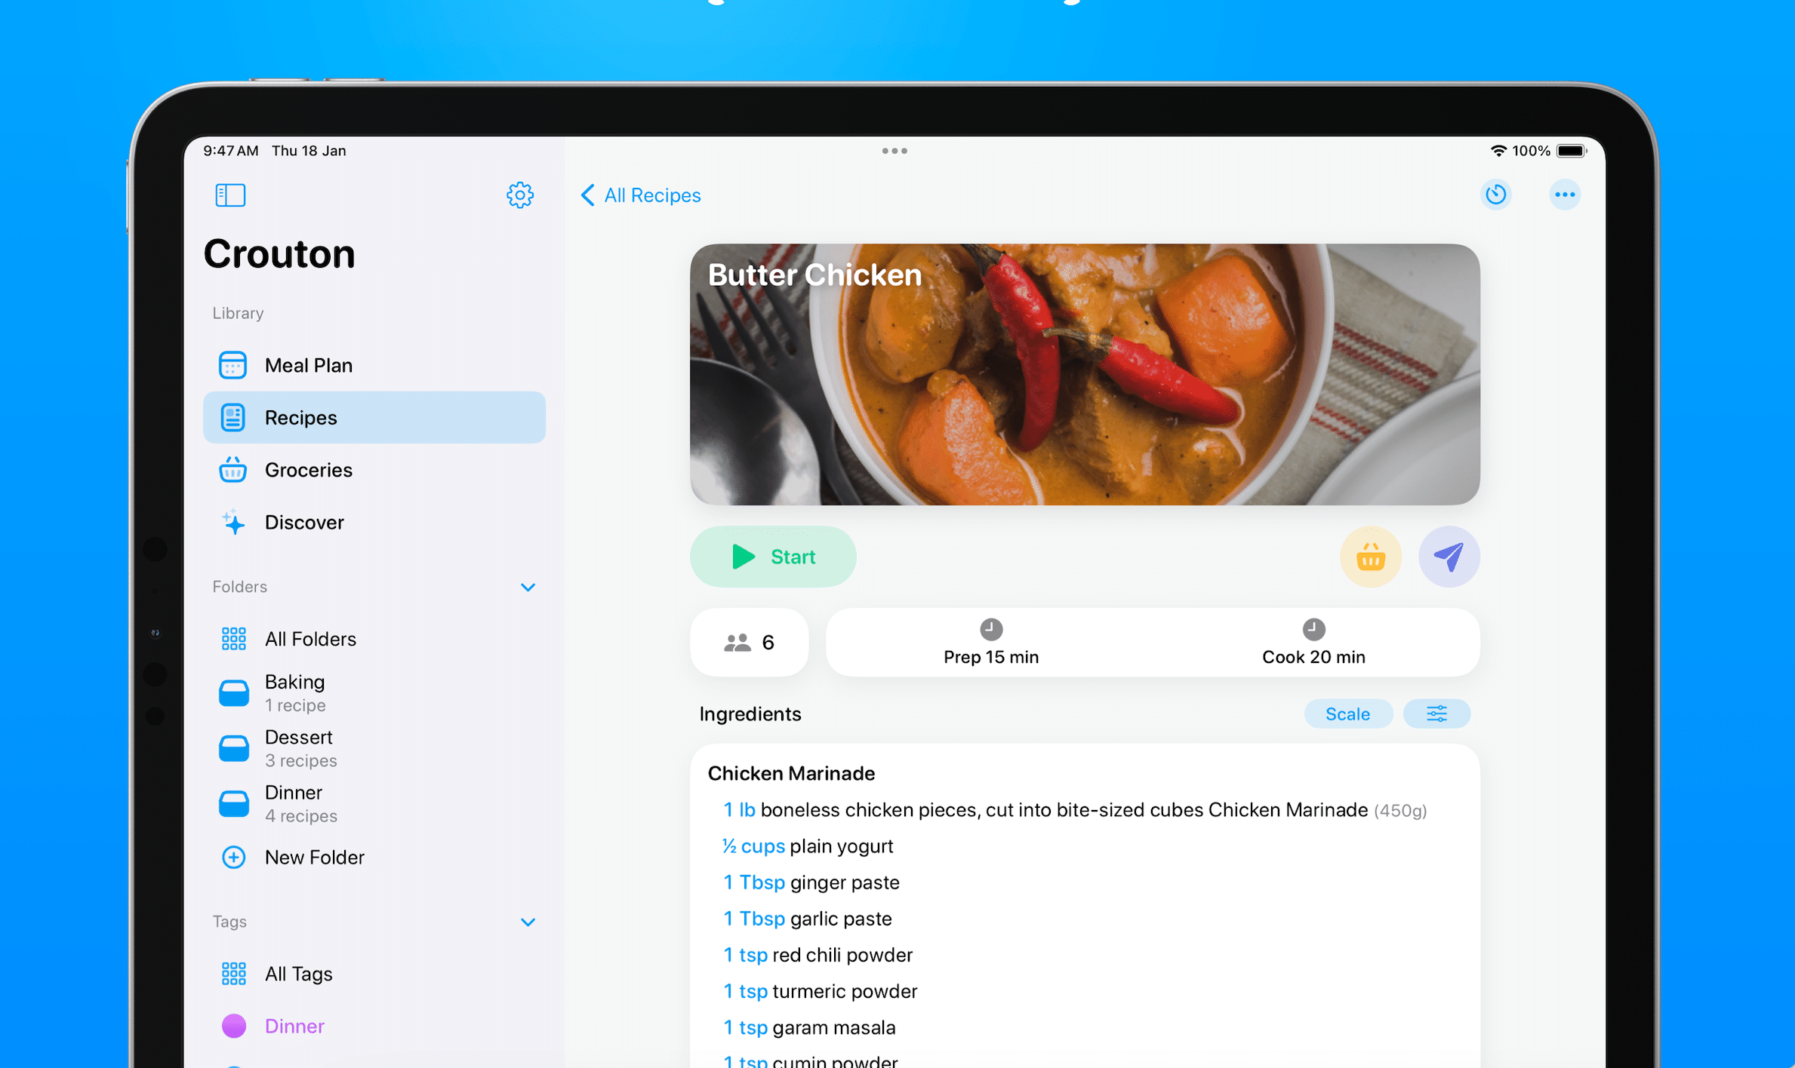The image size is (1795, 1068).
Task: Click the New Folder plus icon
Action: point(232,855)
